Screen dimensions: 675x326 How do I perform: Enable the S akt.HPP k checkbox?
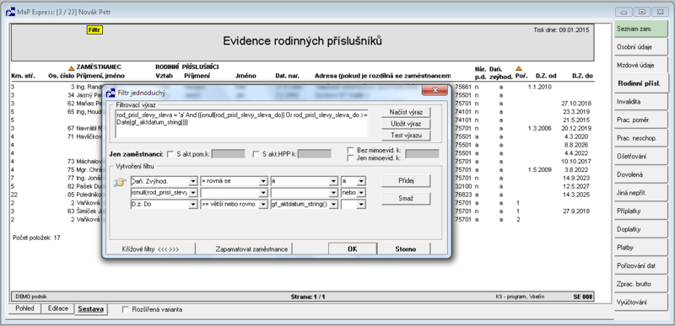tap(256, 154)
